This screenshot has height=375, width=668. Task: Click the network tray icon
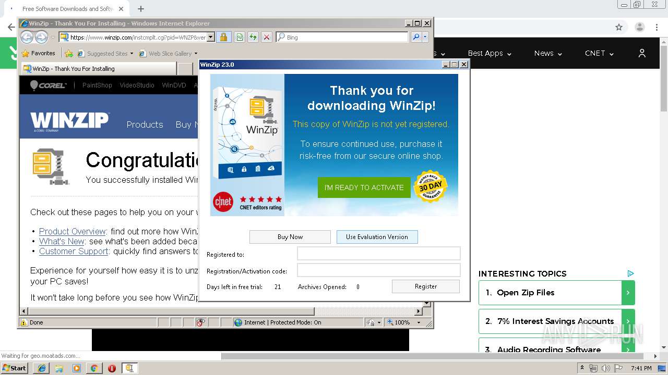tap(593, 368)
